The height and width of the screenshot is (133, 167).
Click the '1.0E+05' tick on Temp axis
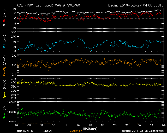(12, 112)
